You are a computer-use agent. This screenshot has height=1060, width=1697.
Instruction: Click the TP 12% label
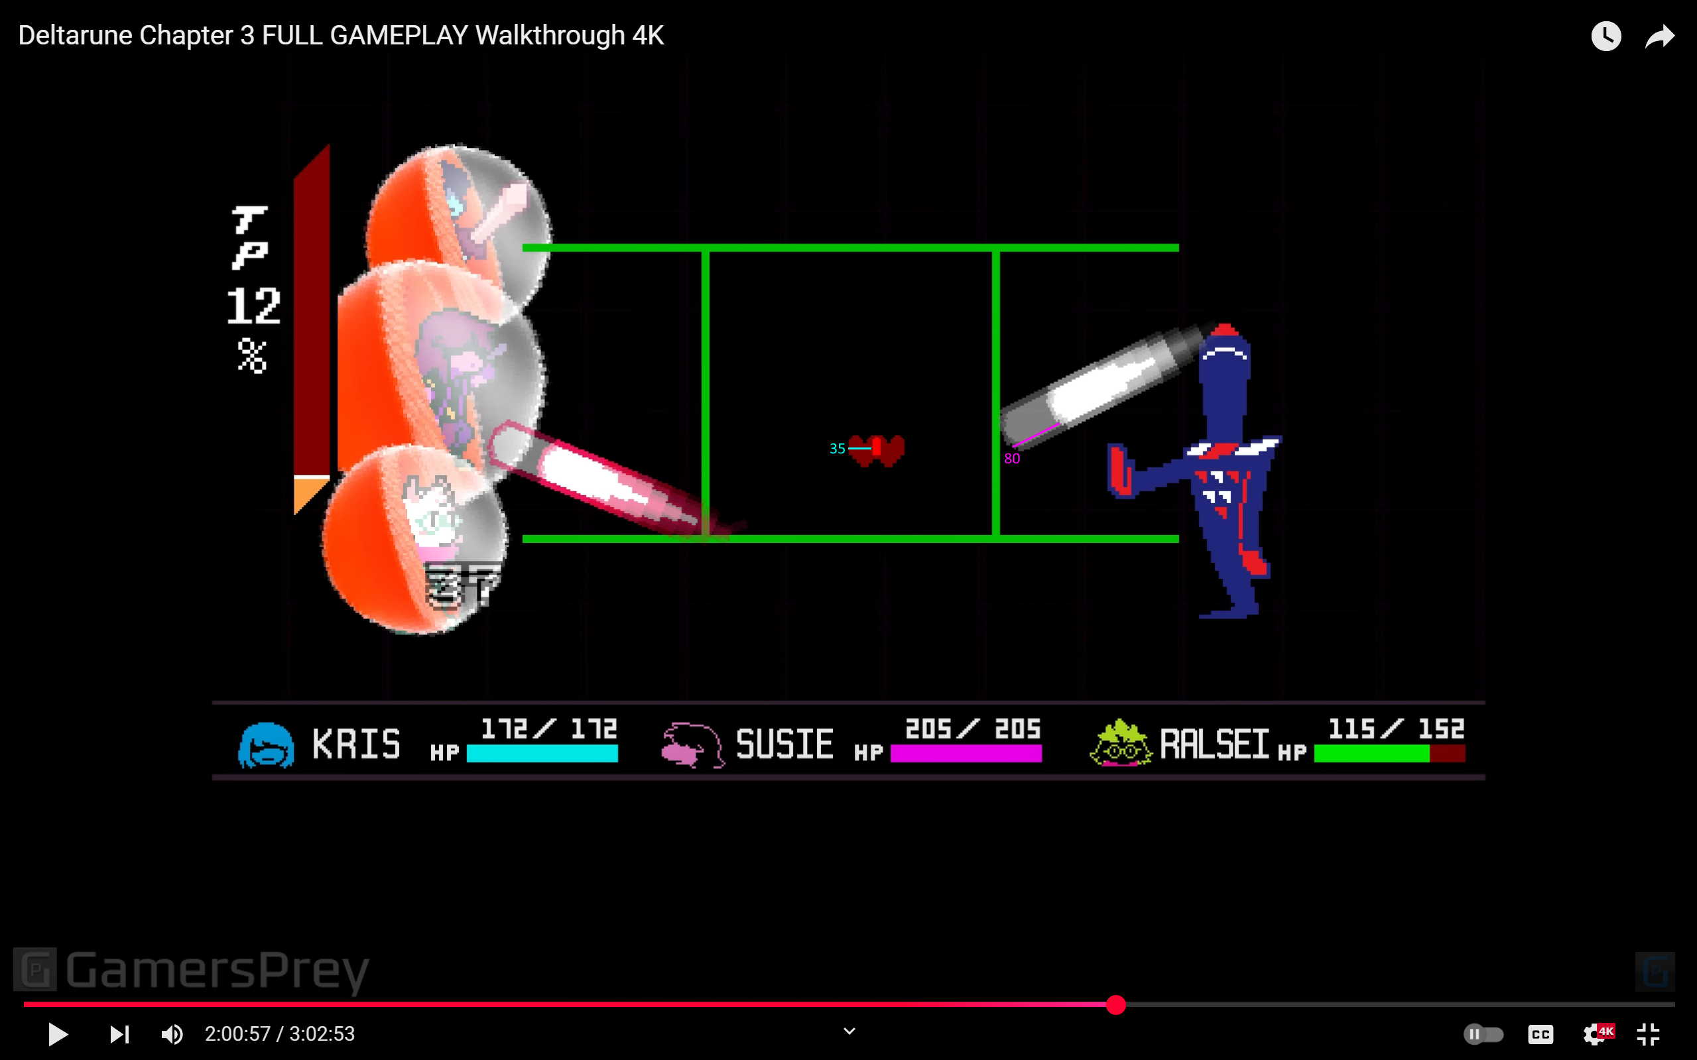pyautogui.click(x=253, y=290)
